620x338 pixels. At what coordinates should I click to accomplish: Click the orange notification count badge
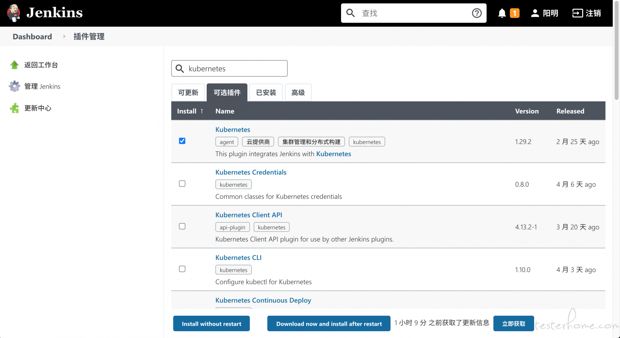514,13
